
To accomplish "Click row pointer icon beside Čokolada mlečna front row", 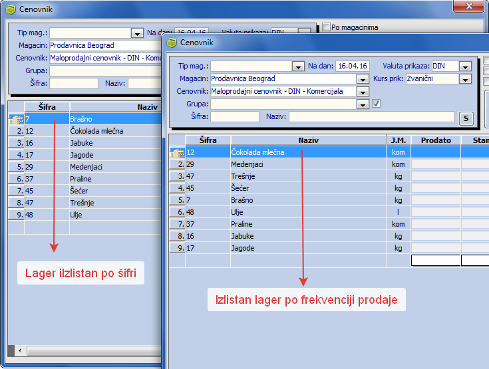I will [x=177, y=152].
